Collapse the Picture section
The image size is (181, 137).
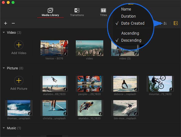[4, 68]
